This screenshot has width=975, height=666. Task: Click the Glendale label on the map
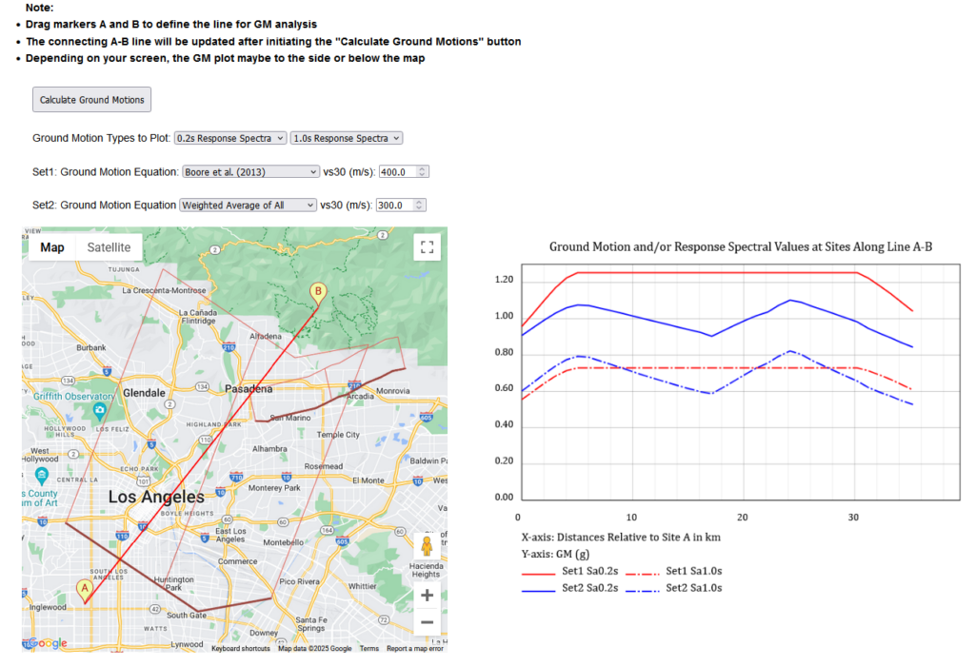[x=145, y=393]
